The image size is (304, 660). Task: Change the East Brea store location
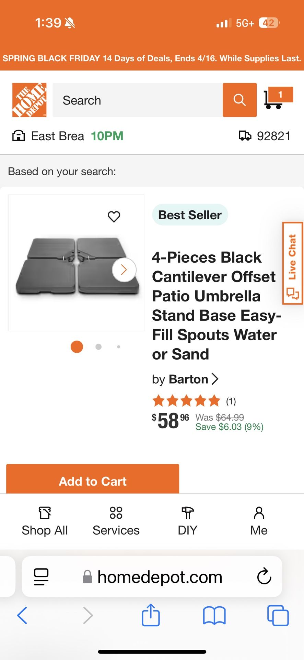coord(57,136)
